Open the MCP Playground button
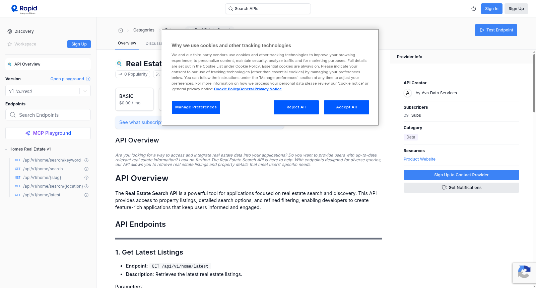 (48, 133)
